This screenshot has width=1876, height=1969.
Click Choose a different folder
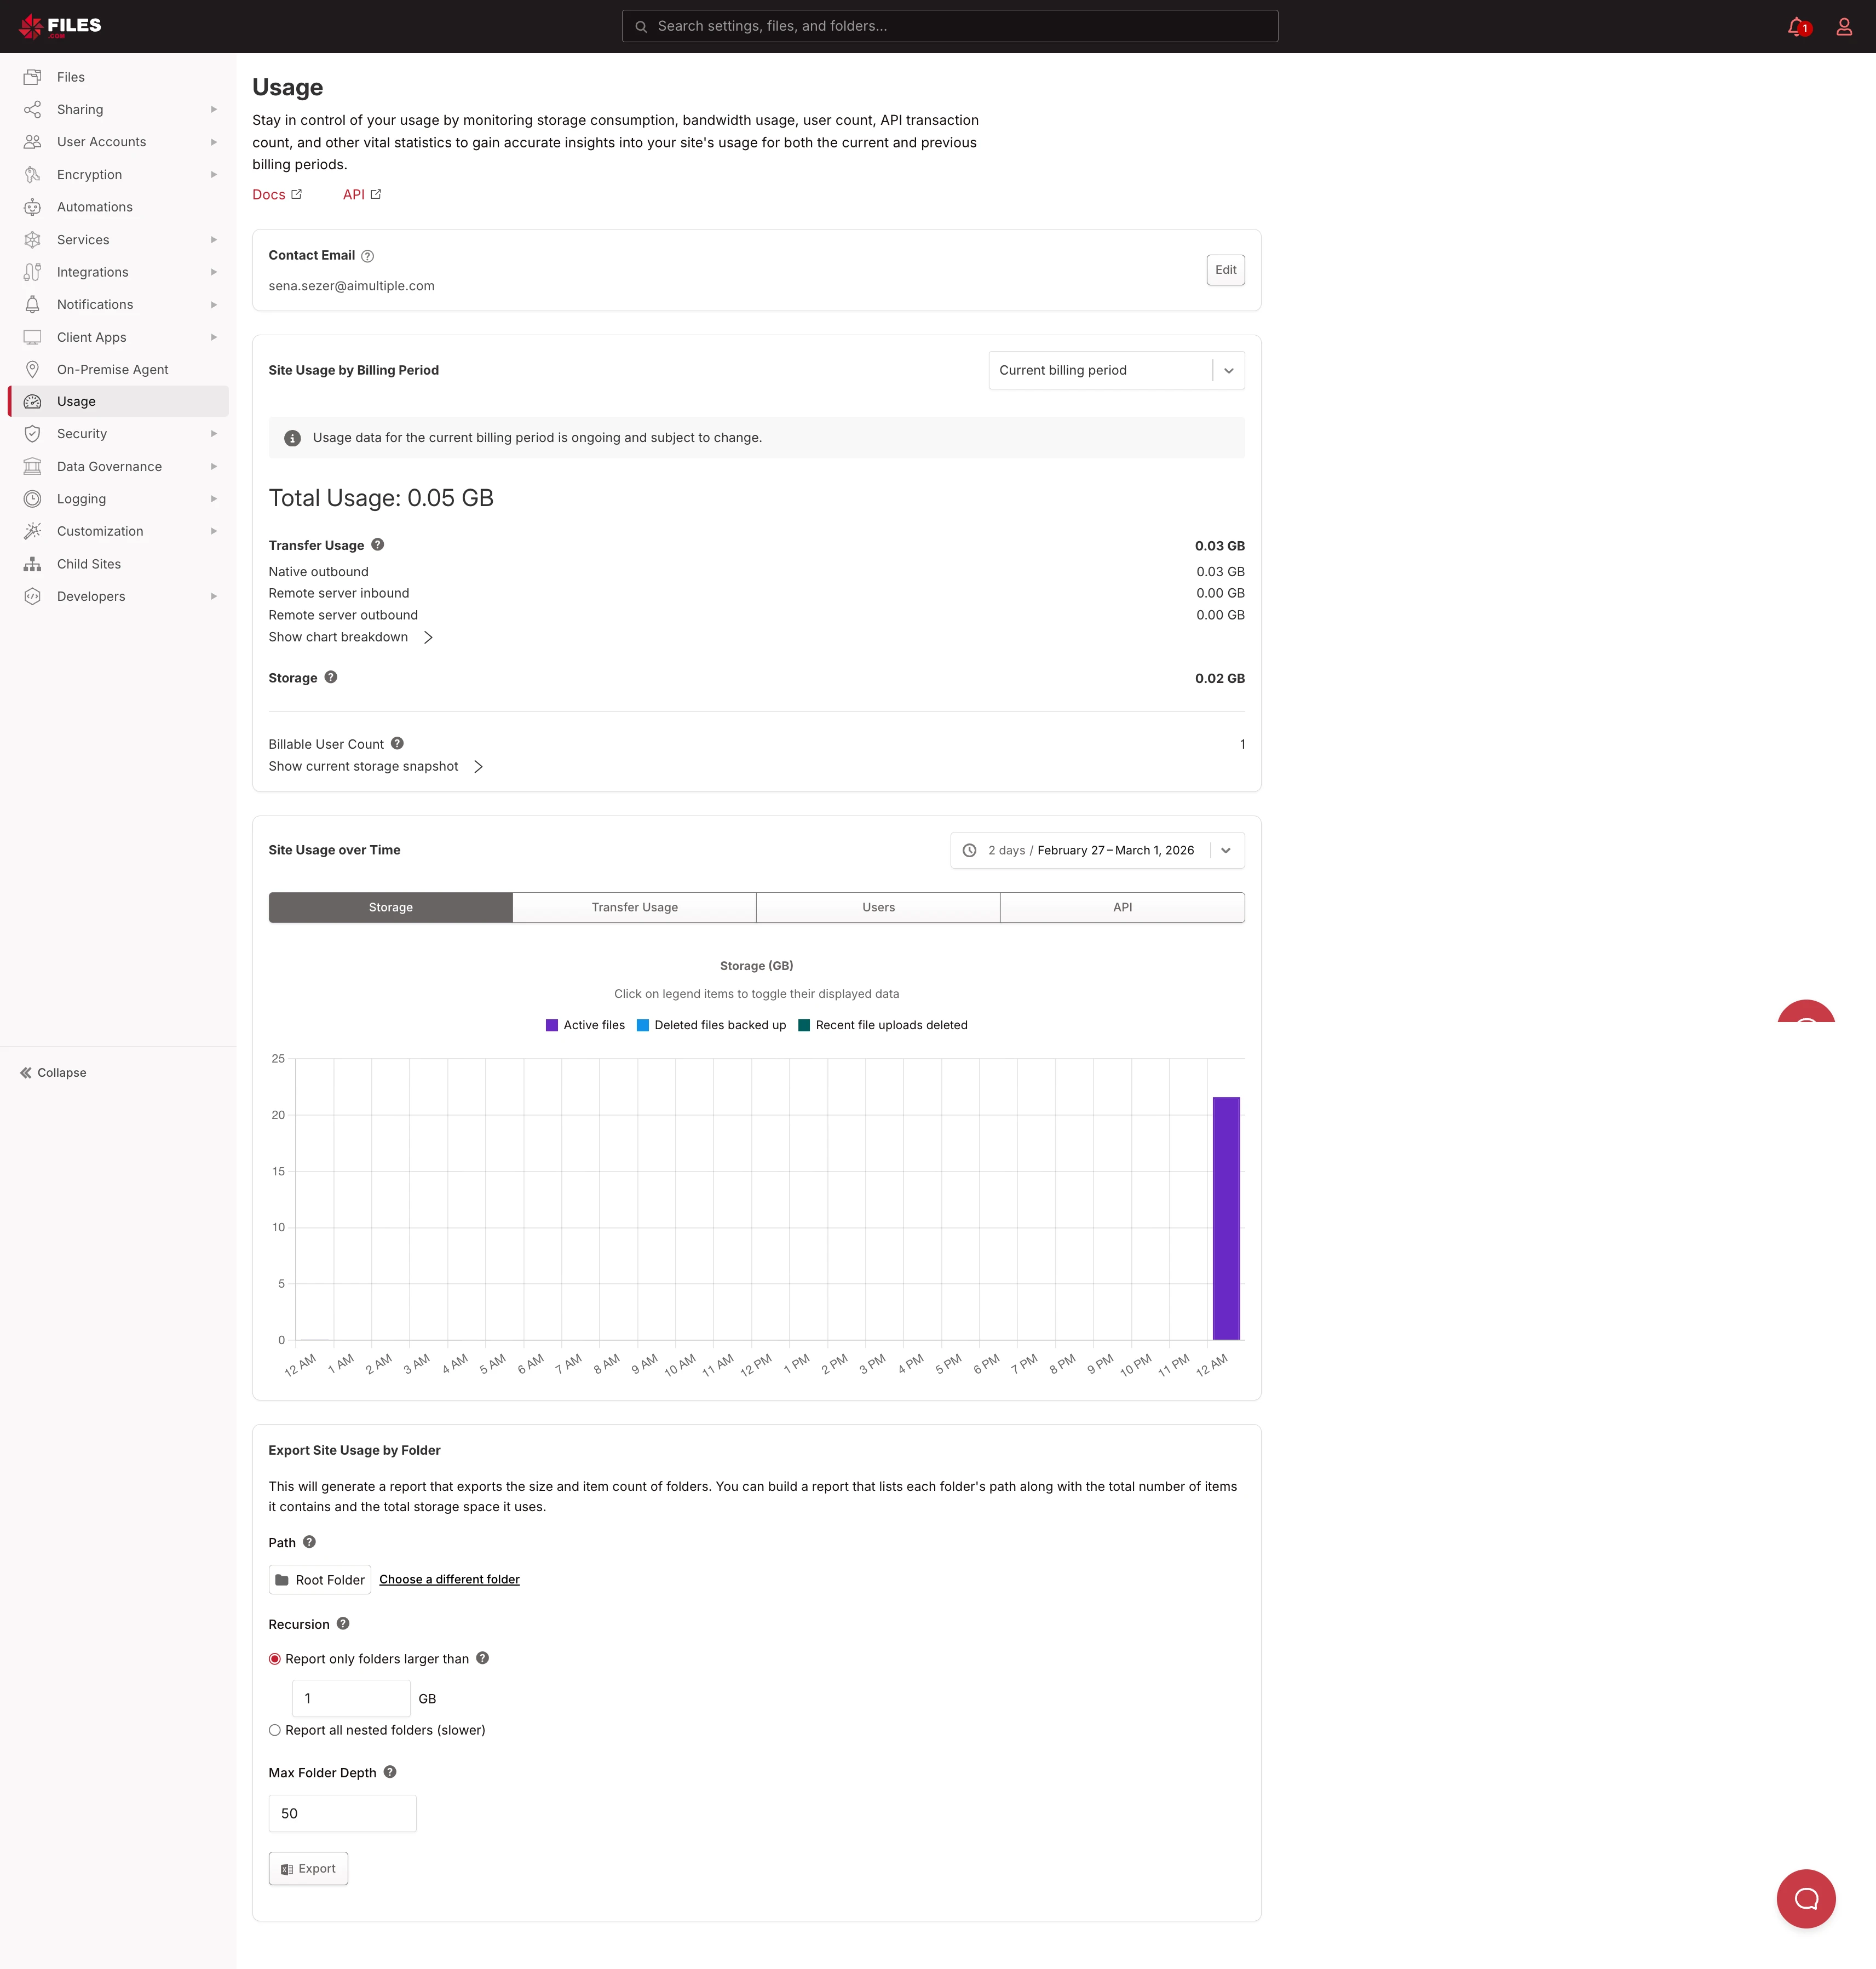click(449, 1579)
